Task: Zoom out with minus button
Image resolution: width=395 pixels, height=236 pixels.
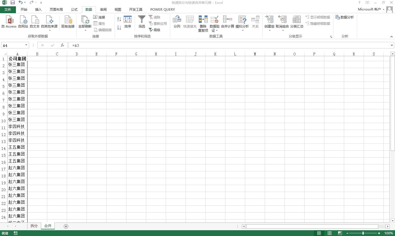Action: point(347,233)
